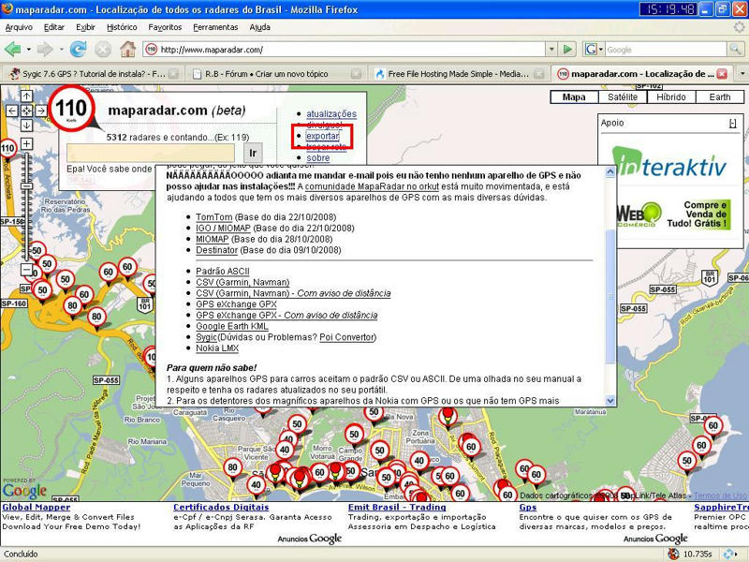Click the green Go arrow beside address bar

[x=567, y=49]
